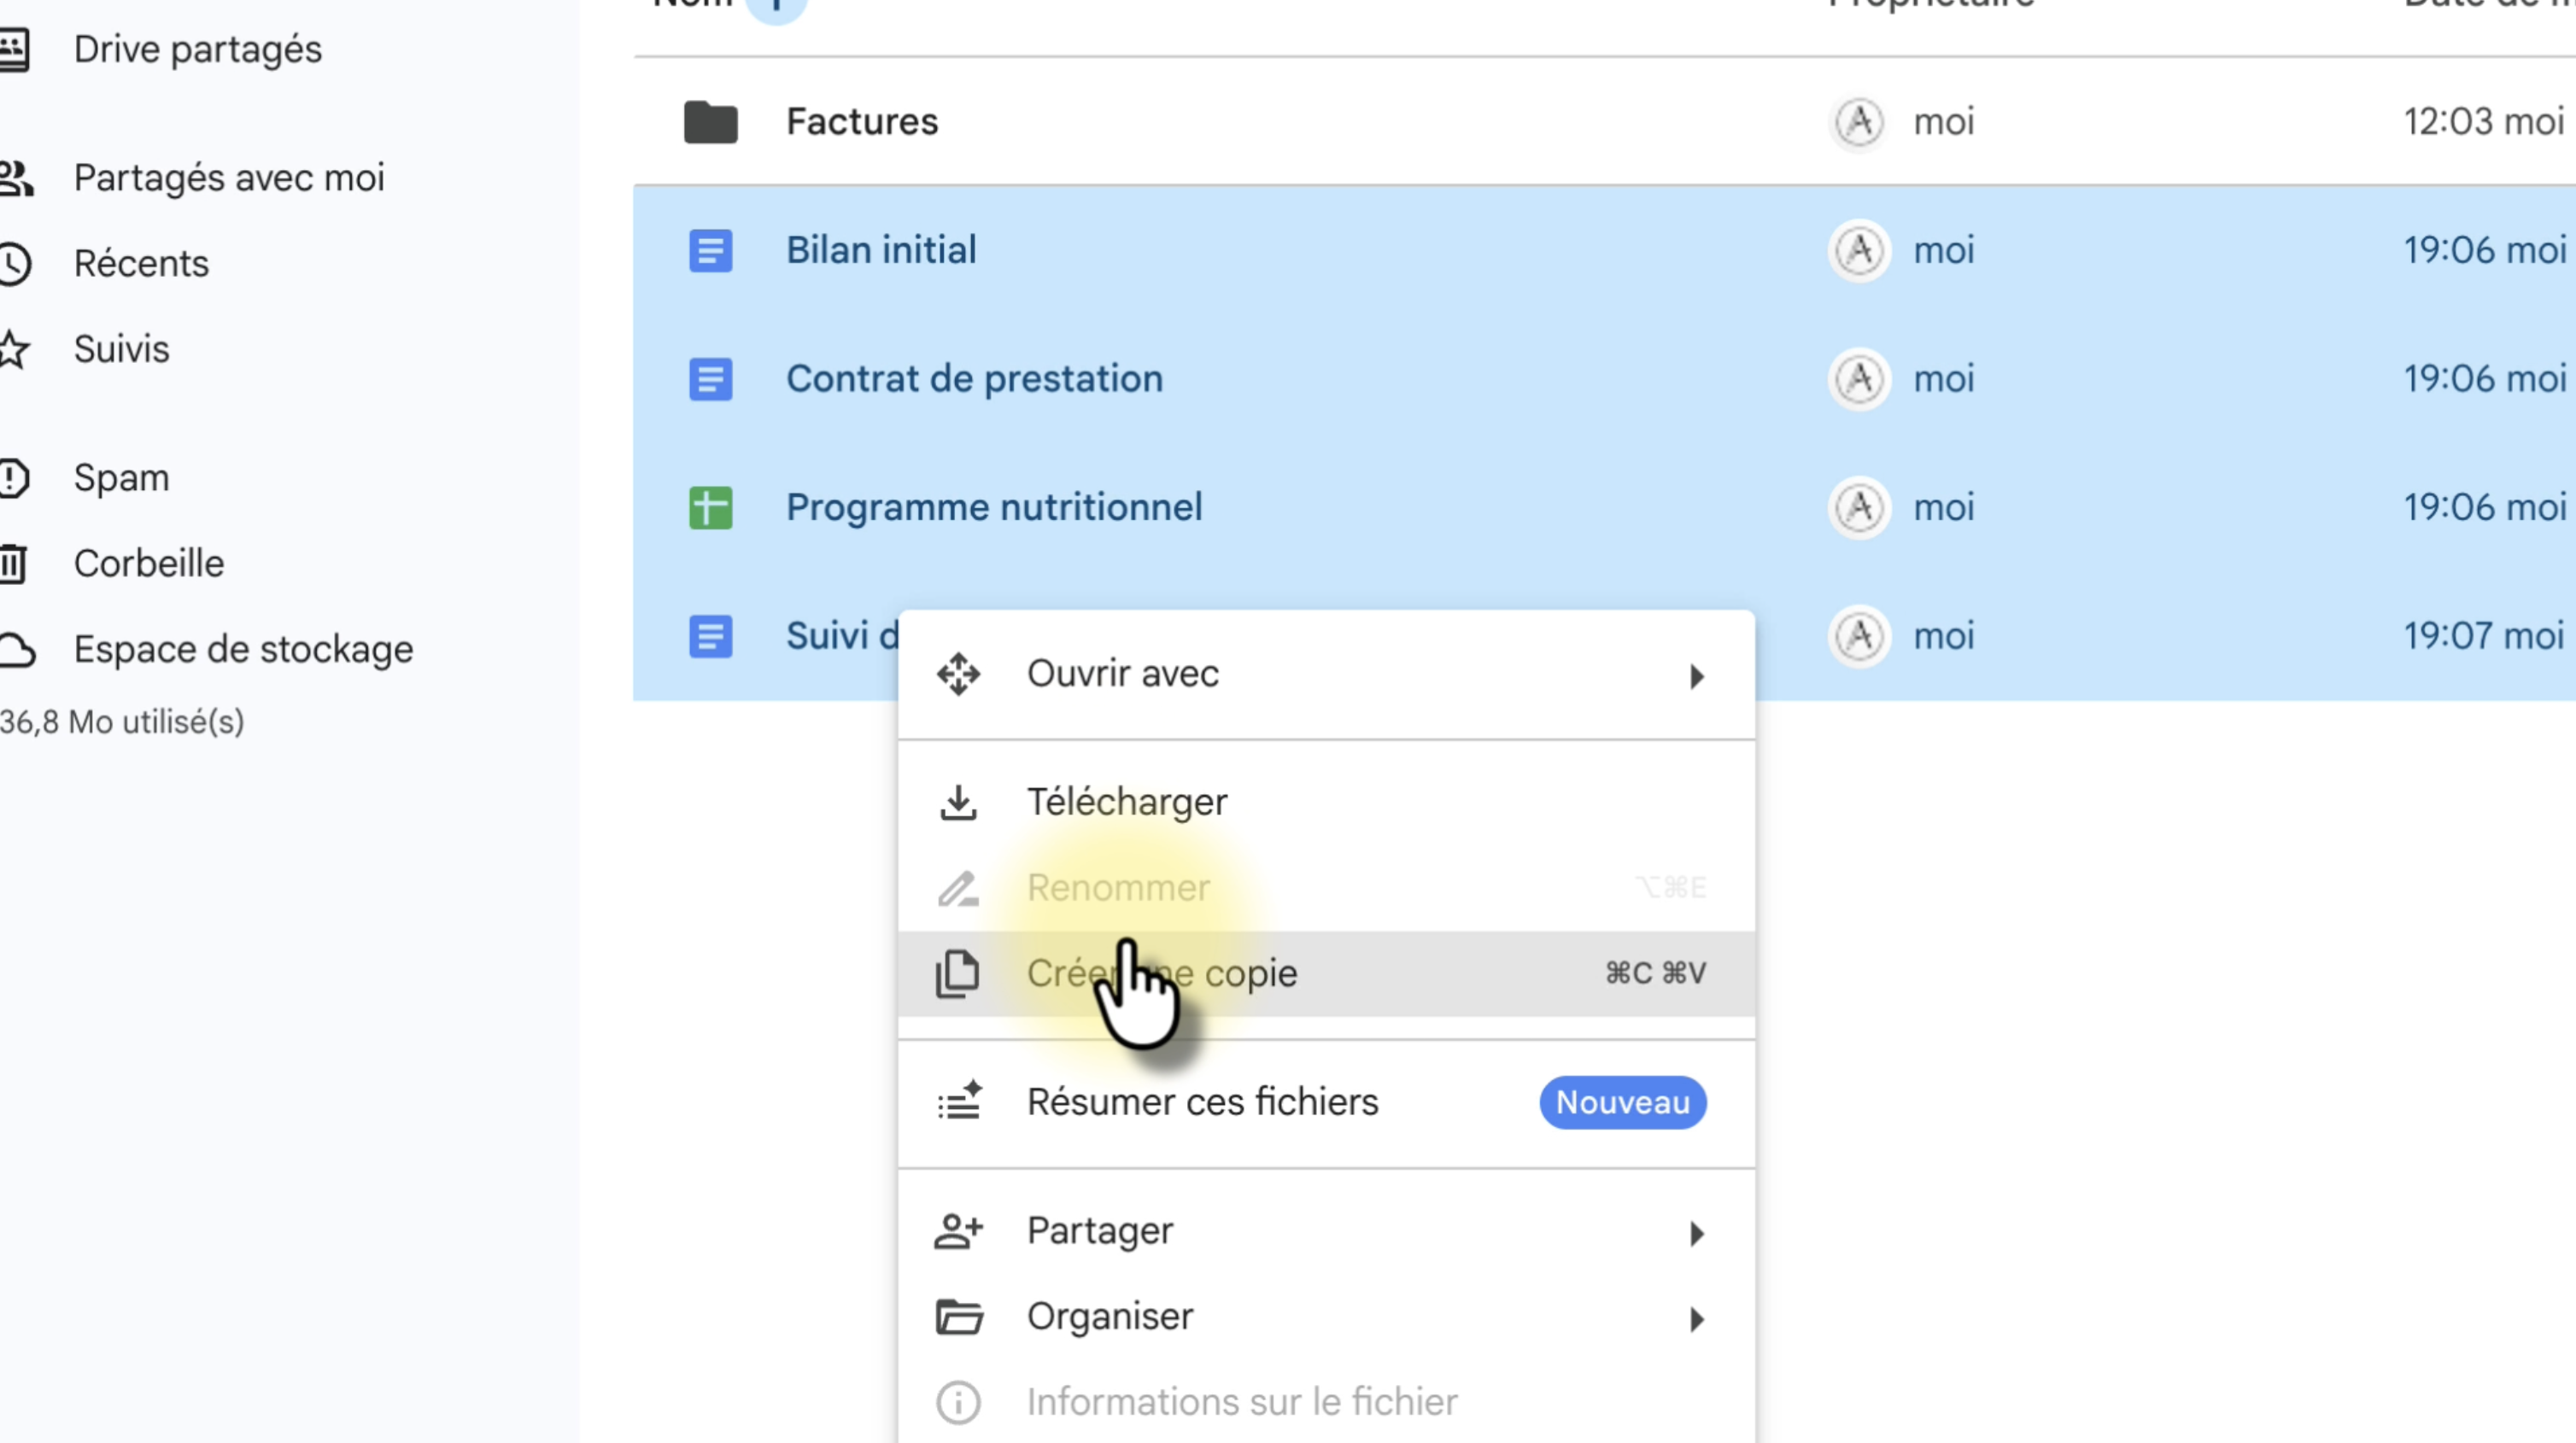
Task: Go to Partagés avec moi
Action: [228, 178]
